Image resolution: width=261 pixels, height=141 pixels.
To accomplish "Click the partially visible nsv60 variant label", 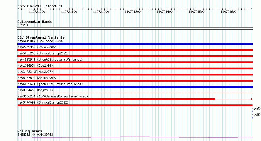I will click(x=256, y=109).
